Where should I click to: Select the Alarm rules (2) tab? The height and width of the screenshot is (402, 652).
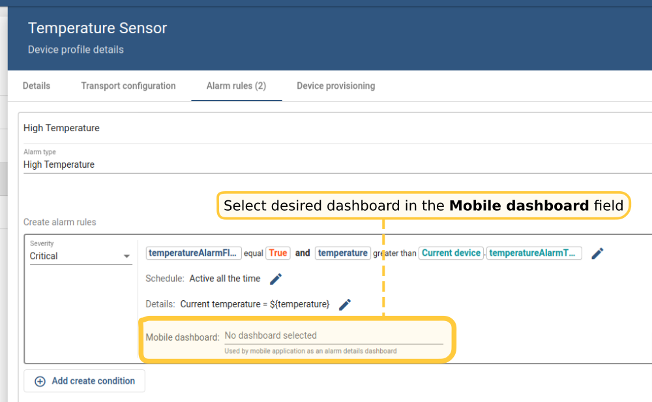pos(236,86)
